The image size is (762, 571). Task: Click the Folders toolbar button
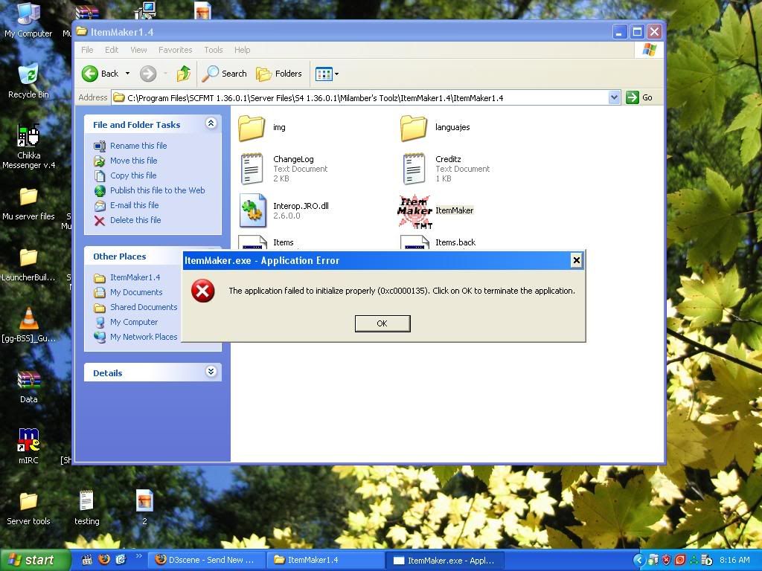coord(279,74)
